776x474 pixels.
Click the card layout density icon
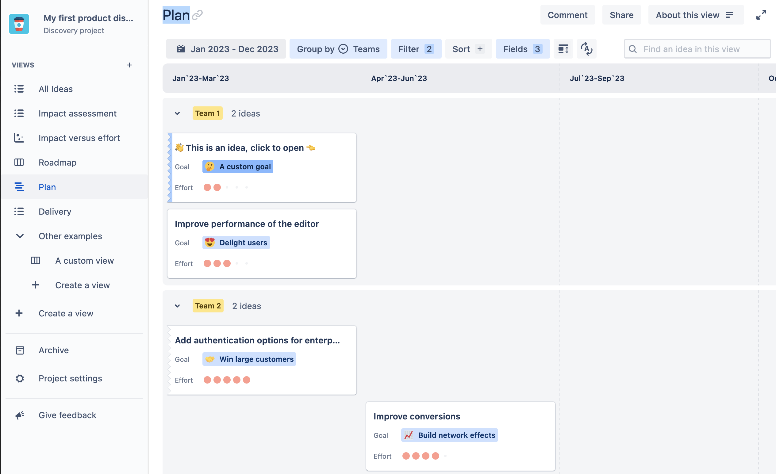coord(563,49)
